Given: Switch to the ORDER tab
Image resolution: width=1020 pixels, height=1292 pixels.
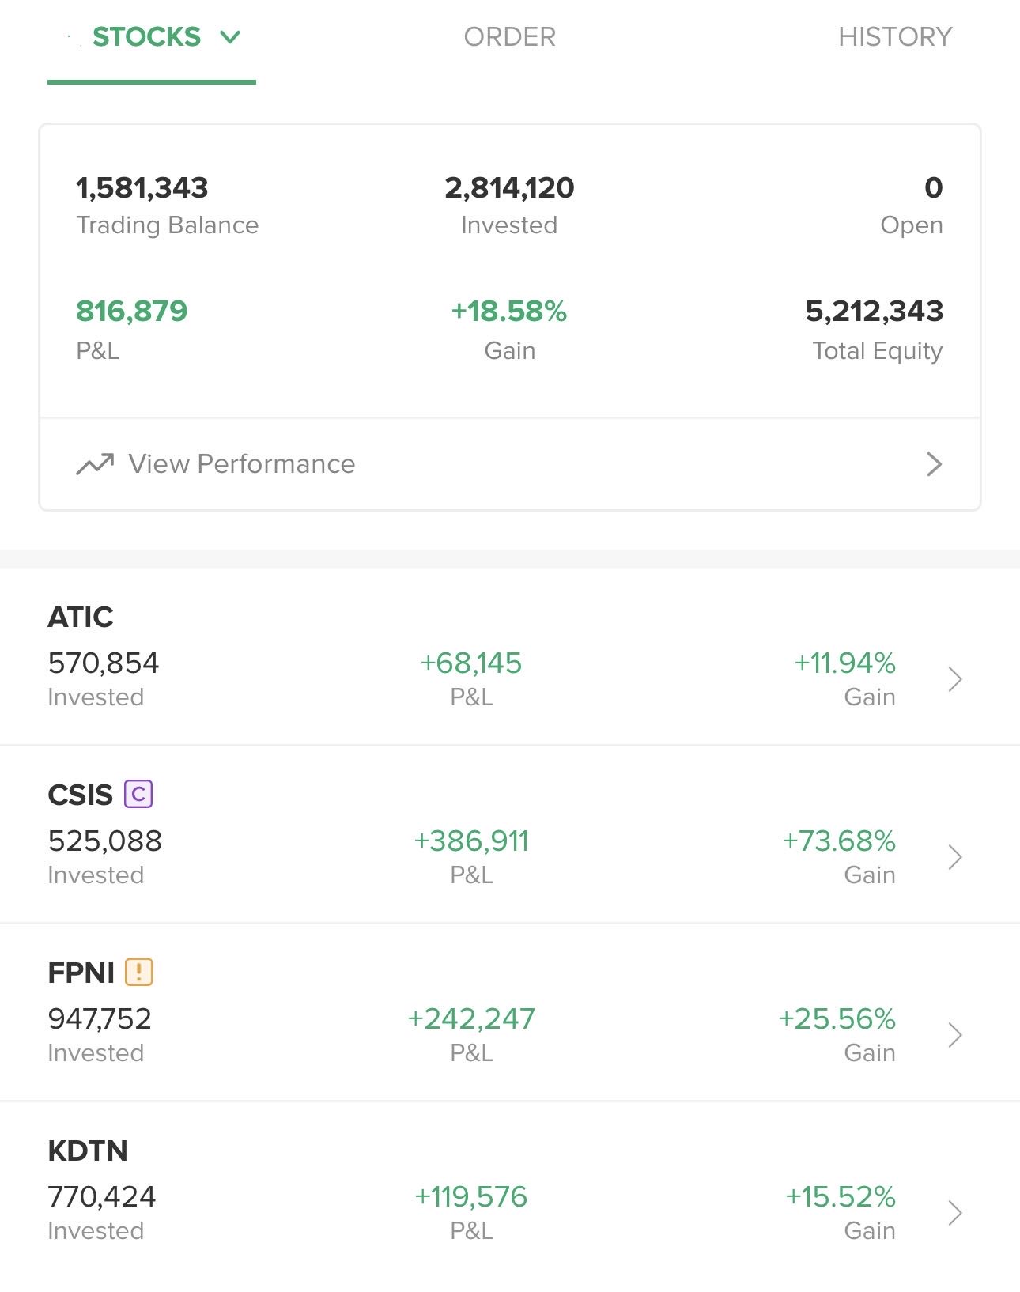Looking at the screenshot, I should tap(510, 37).
